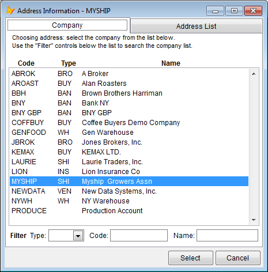268x272 pixels.
Task: Select the BNY GBP bank row
Action: [x=129, y=113]
